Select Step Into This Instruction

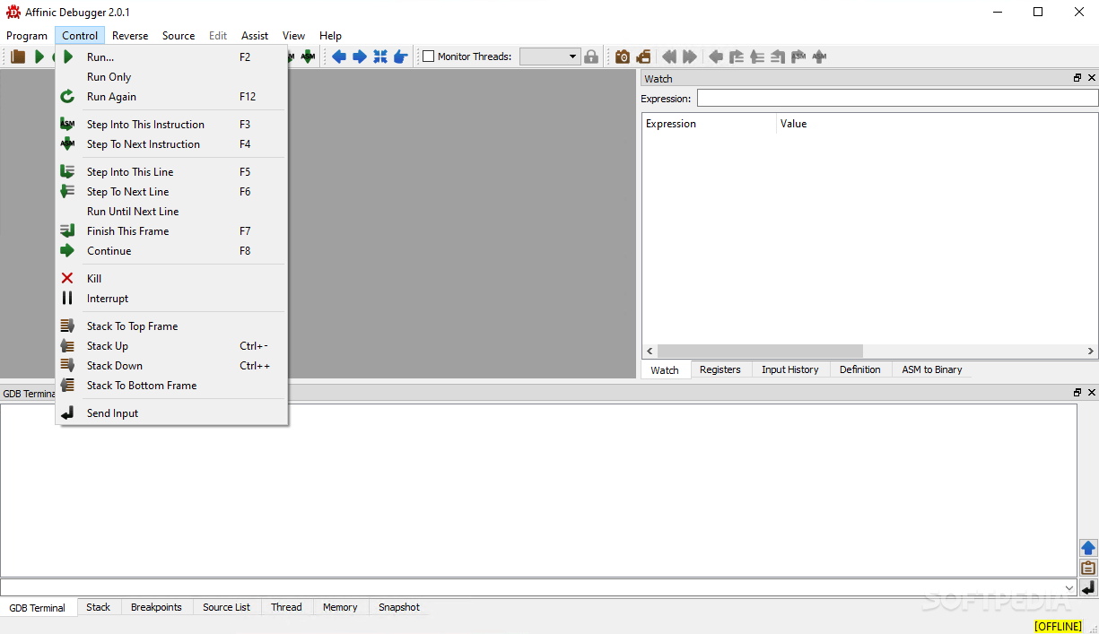pos(171,125)
